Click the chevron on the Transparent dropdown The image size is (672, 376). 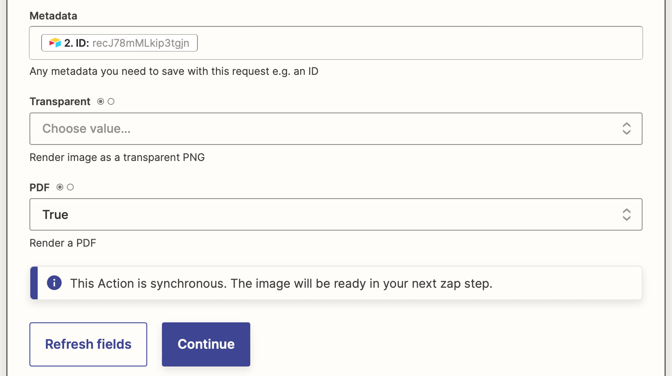(x=627, y=129)
